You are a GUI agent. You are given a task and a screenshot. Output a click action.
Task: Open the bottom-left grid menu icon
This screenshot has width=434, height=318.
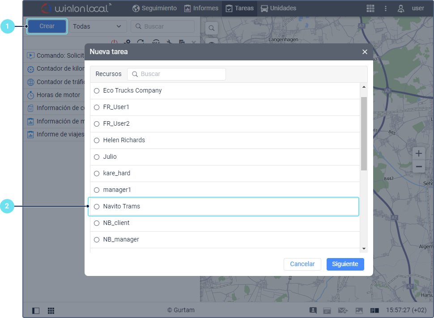[x=51, y=310]
